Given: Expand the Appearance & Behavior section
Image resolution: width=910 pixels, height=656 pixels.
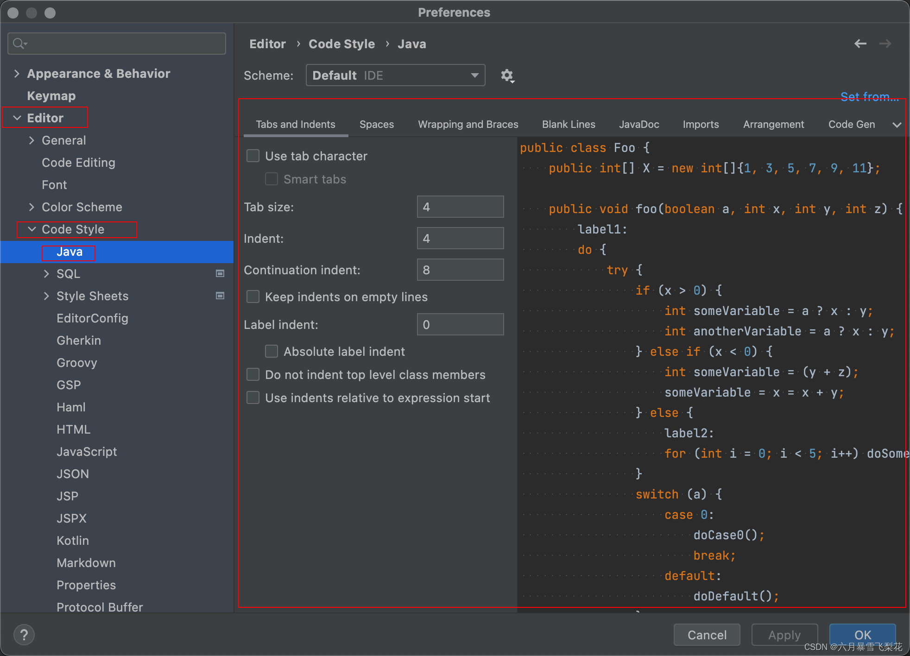Looking at the screenshot, I should coord(17,74).
